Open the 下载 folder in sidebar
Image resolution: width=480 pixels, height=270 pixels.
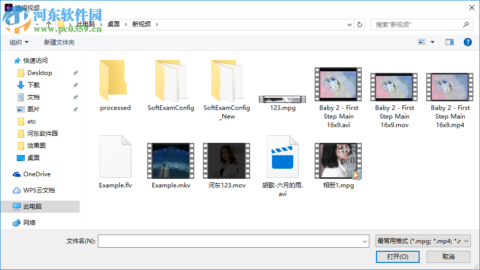click(x=33, y=85)
